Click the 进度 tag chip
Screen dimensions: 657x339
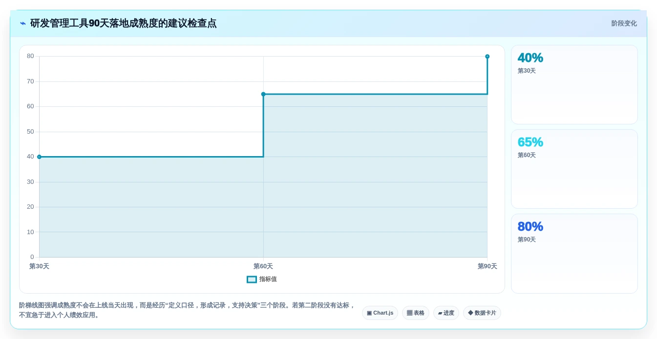[446, 313]
